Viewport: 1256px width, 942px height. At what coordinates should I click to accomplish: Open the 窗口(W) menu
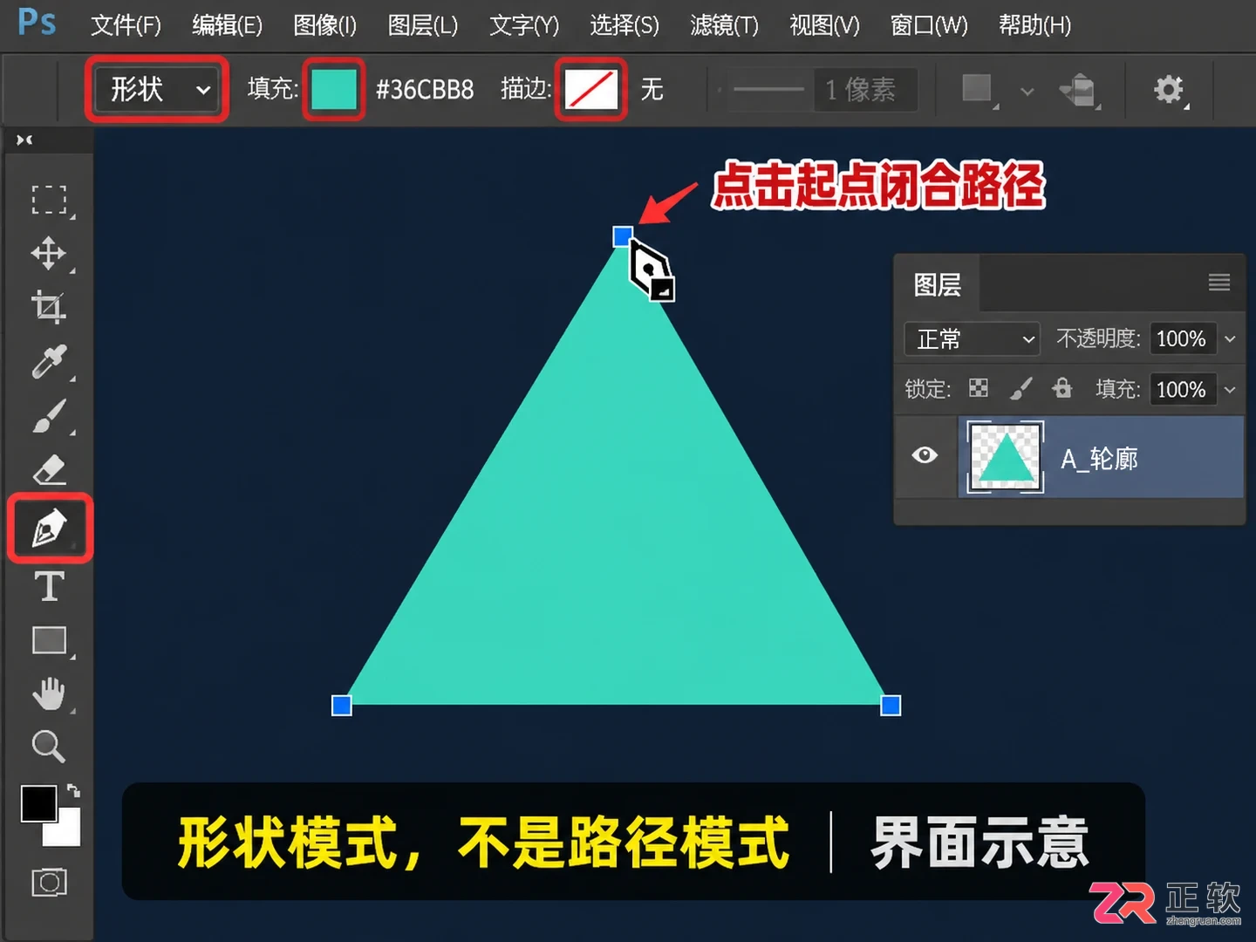coord(929,25)
